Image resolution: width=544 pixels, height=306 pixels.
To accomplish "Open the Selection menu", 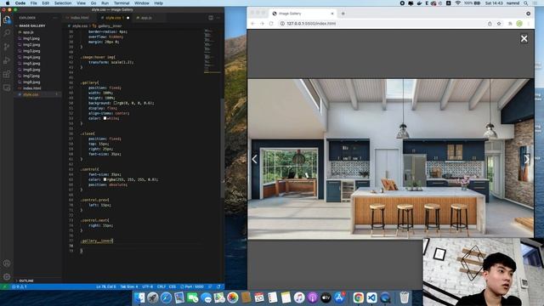I will click(x=63, y=3).
